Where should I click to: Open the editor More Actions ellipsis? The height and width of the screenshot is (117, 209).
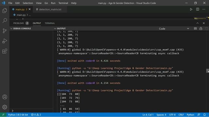(204, 9)
